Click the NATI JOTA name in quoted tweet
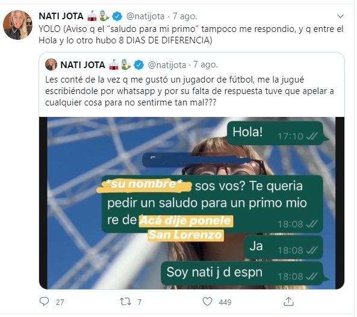 [x=82, y=65]
